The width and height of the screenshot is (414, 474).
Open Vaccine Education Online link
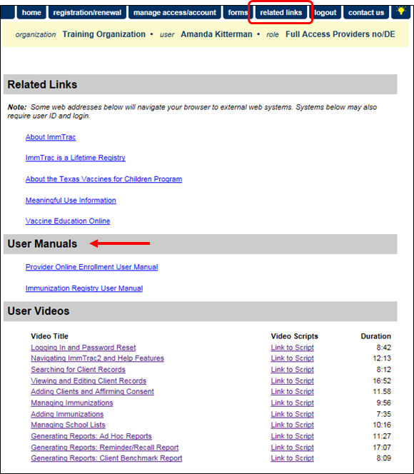(x=68, y=221)
